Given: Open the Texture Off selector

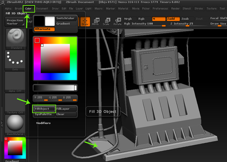Looking at the screenshot, I should pos(16,103).
